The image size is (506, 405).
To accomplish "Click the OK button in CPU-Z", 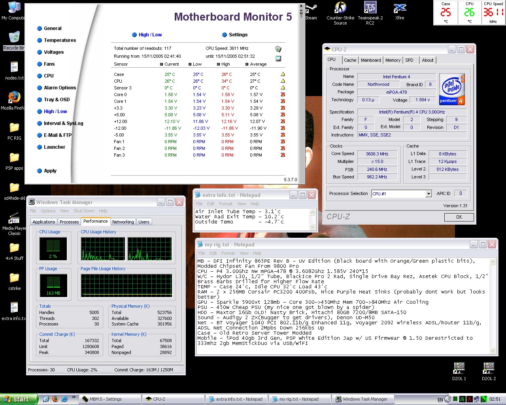I will pos(459,217).
